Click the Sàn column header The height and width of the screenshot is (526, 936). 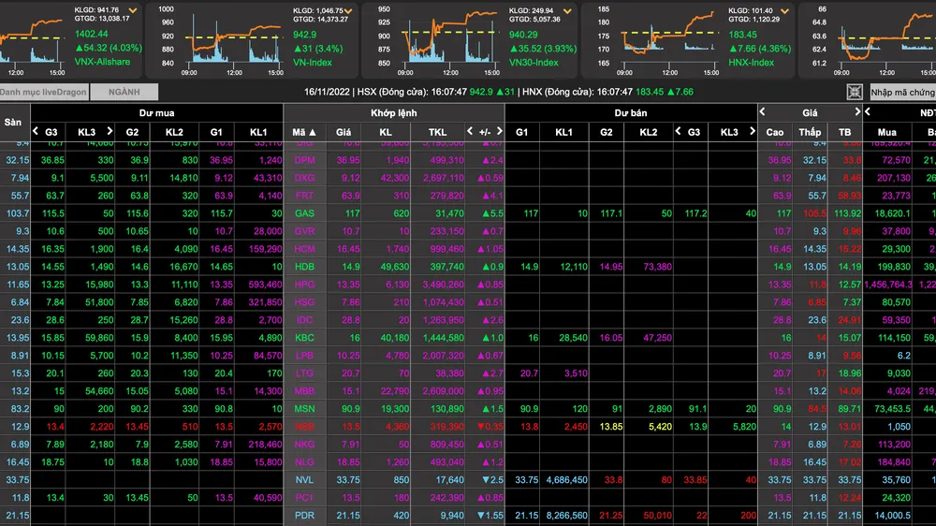click(13, 123)
